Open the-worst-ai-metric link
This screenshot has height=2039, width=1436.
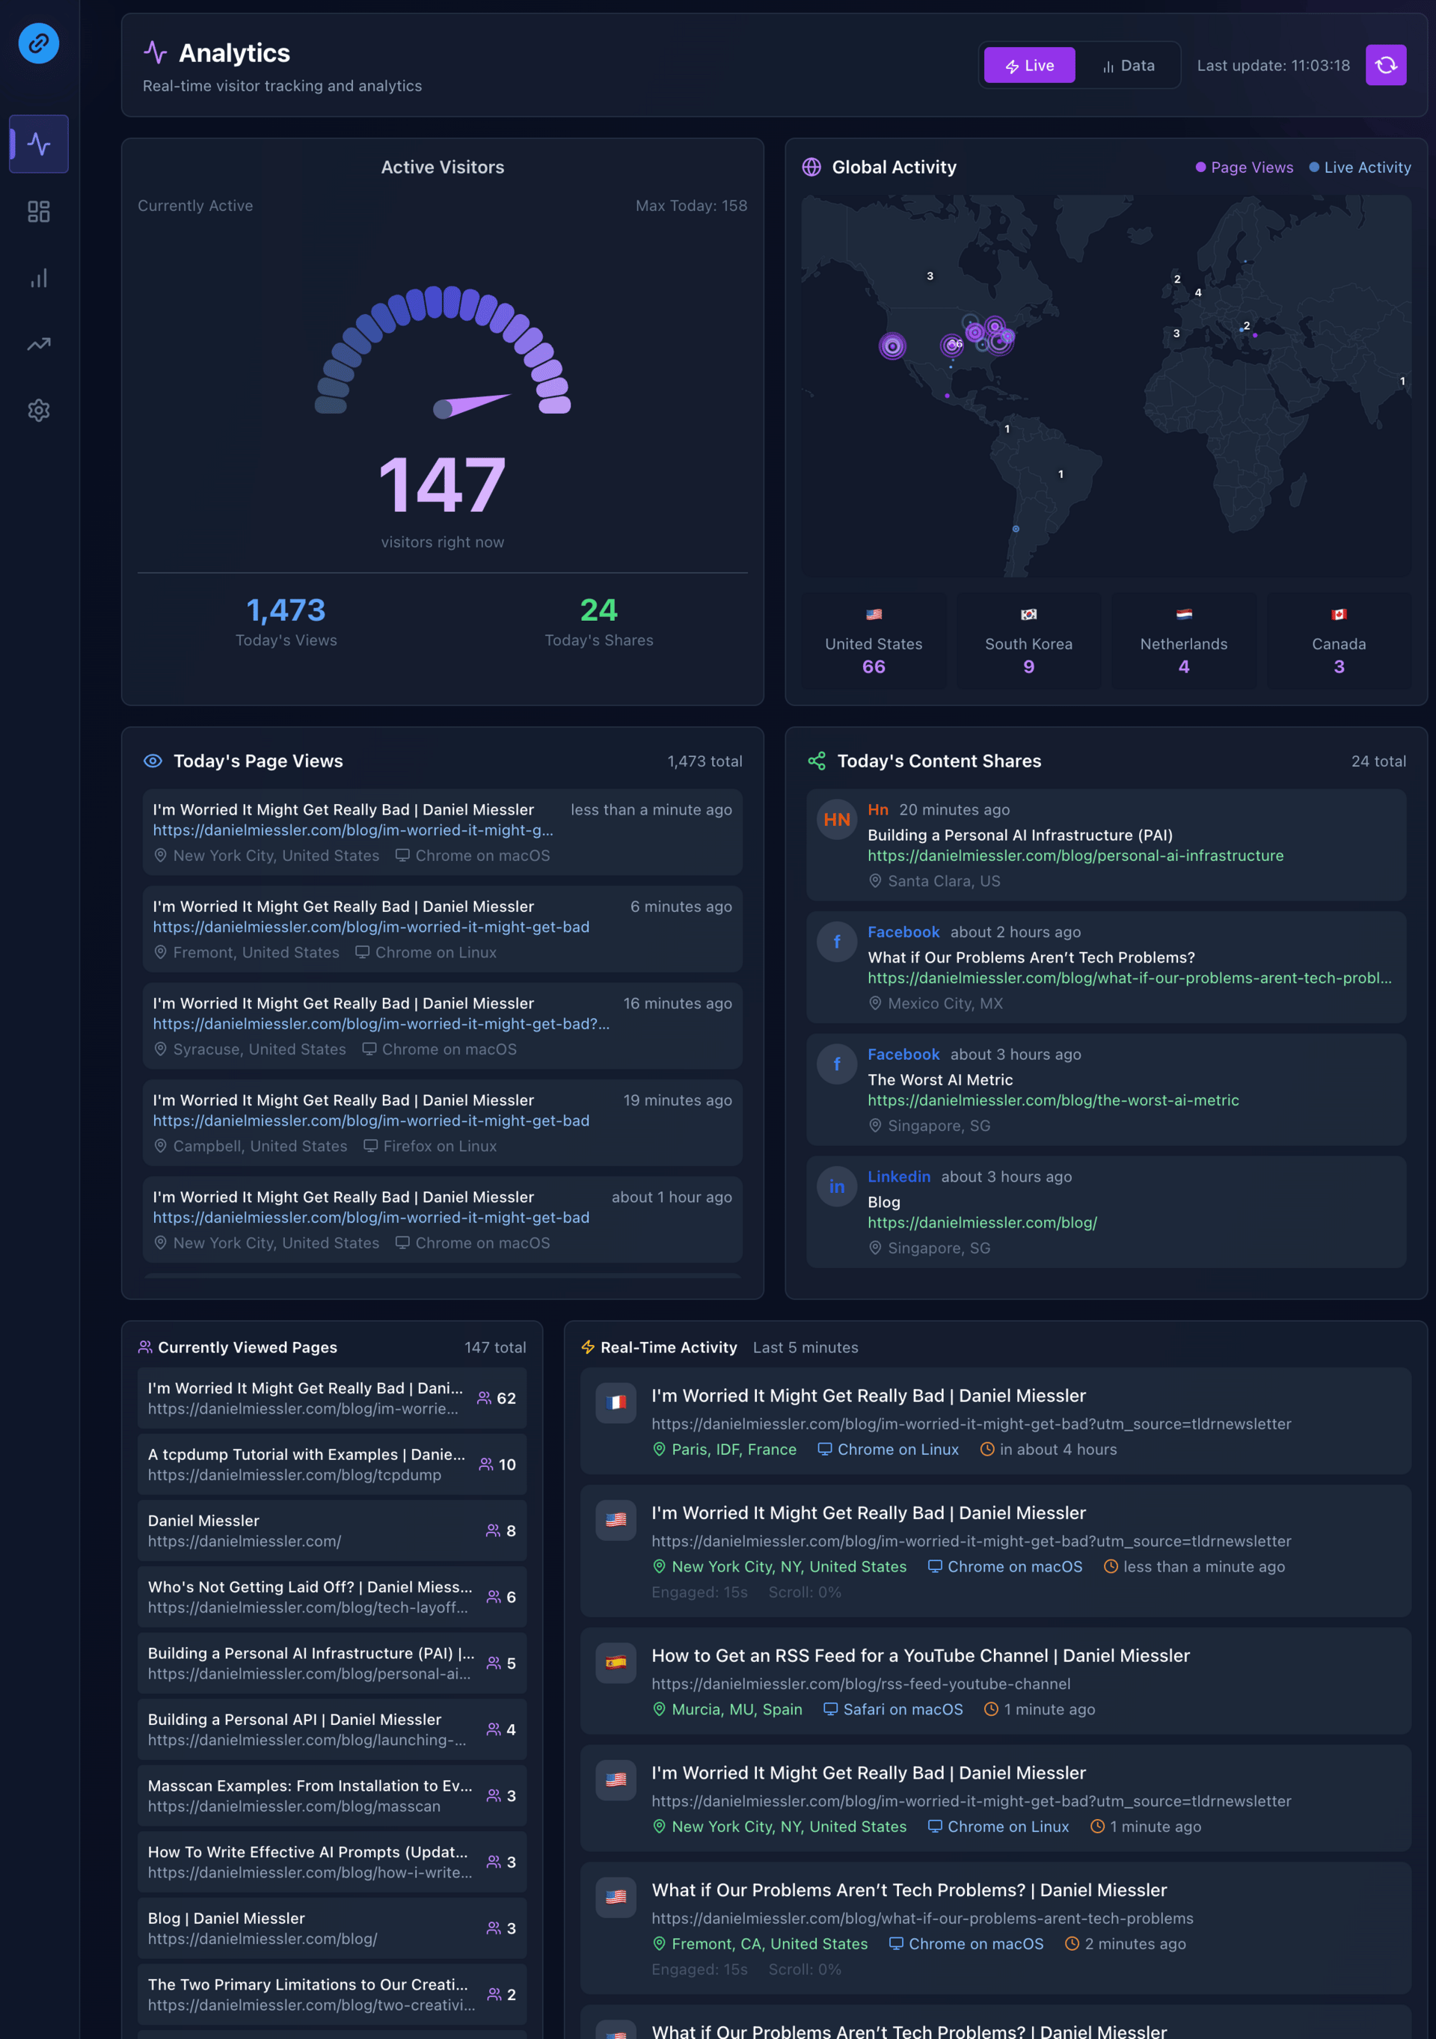click(1052, 1100)
